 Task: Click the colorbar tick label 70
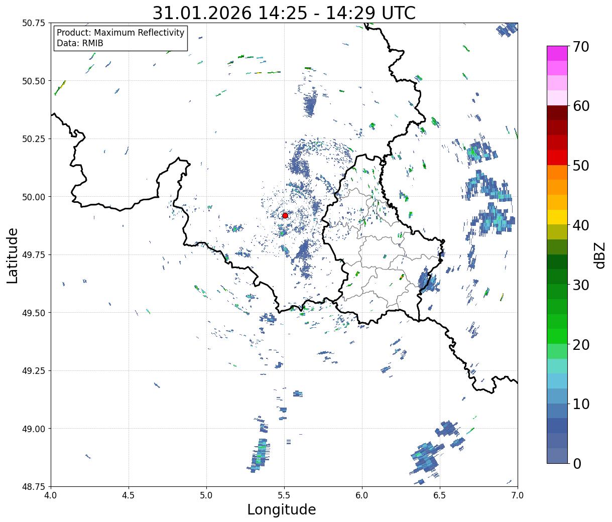click(581, 47)
